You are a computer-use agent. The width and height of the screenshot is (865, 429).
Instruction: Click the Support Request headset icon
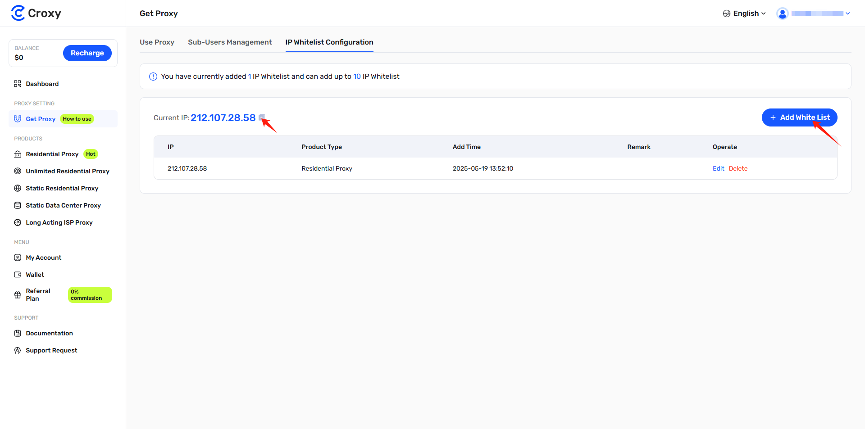click(18, 350)
